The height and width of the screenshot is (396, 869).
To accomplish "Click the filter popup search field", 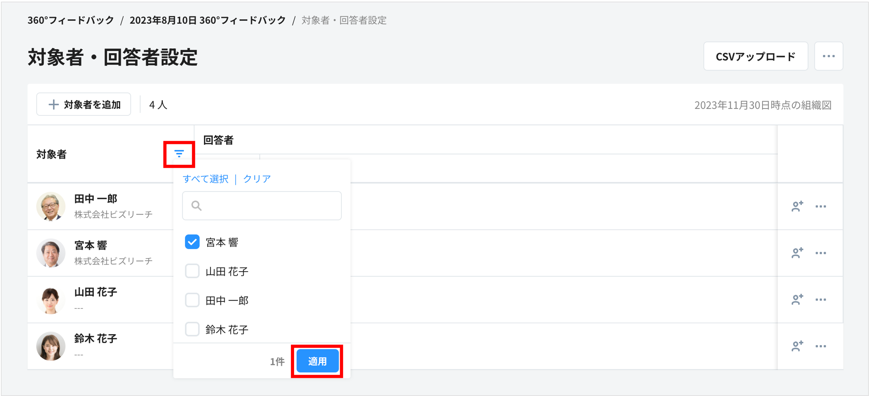I will pos(262,205).
